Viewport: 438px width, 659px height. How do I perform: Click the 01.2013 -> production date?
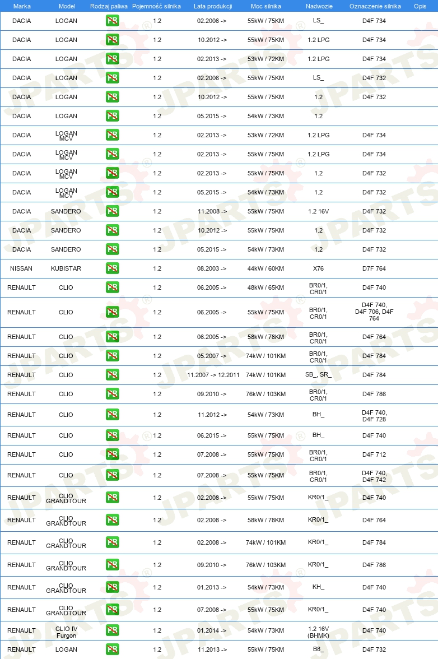point(212,587)
